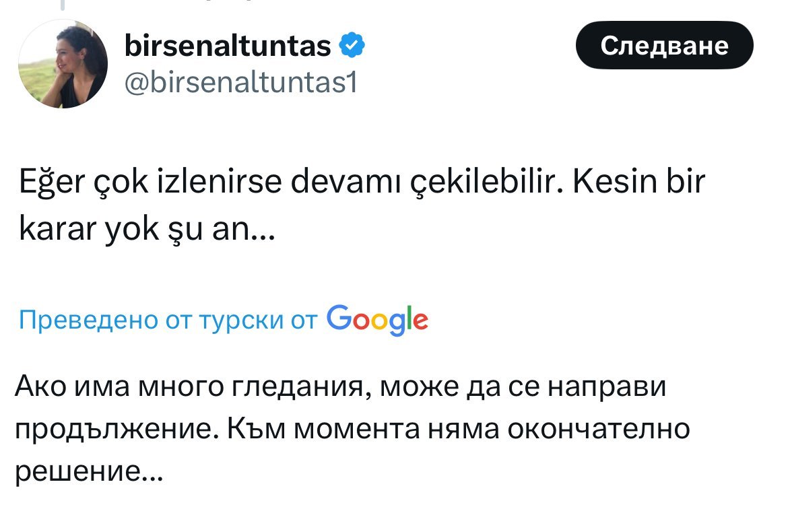
Task: Click the Google logo in translation notice
Action: 377,319
